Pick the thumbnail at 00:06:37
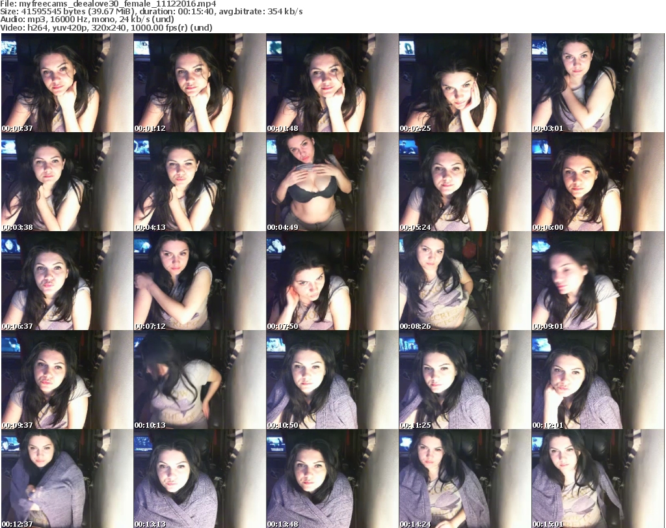Viewport: 666px width, 528px height. click(66, 281)
